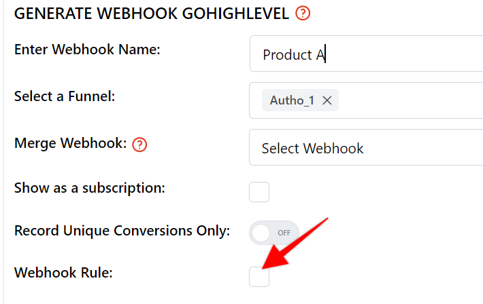Click the Show as a subscription label
Image resolution: width=483 pixels, height=304 pixels.
pos(90,188)
